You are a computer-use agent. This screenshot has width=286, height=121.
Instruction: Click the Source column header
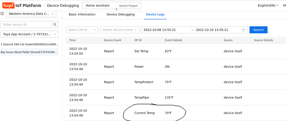click(228, 40)
